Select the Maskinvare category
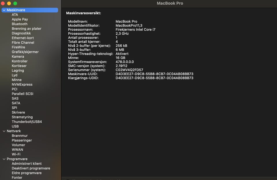This screenshot has width=277, height=180. pyautogui.click(x=30, y=10)
